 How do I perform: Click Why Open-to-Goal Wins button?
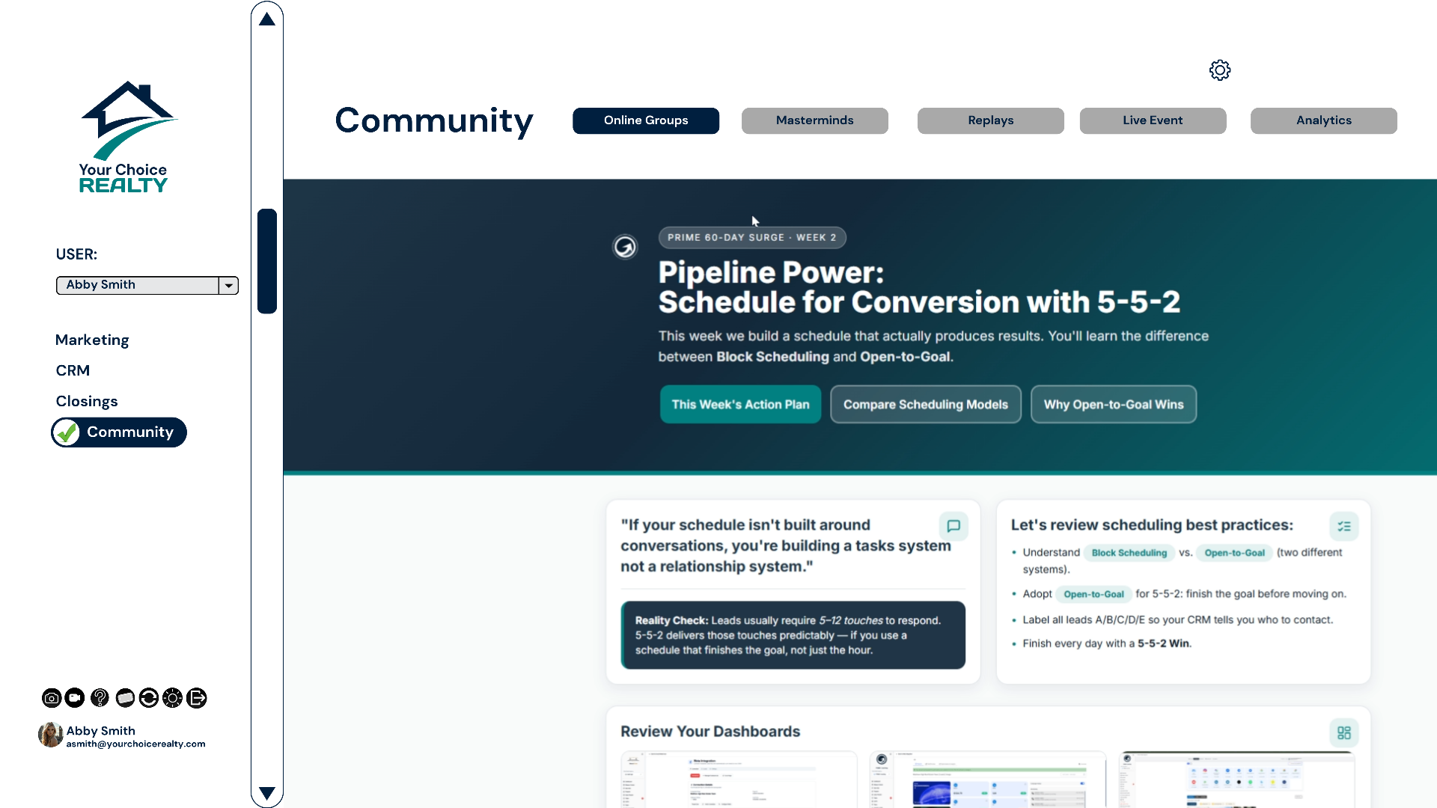[x=1114, y=404]
